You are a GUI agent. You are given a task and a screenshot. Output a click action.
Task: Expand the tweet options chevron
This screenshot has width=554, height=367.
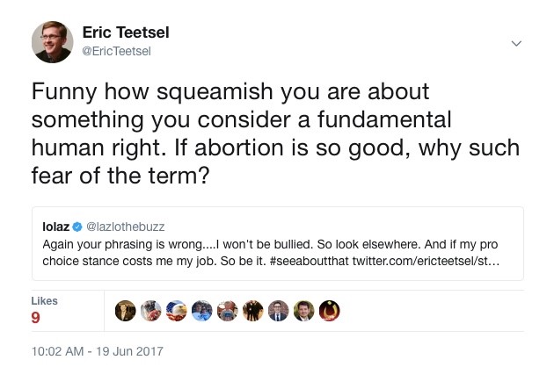[x=516, y=43]
